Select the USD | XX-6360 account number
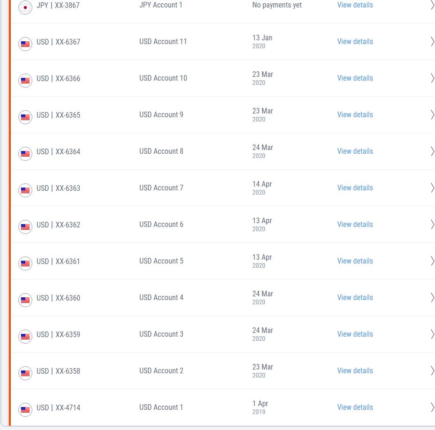The width and height of the screenshot is (435, 430). 58,298
